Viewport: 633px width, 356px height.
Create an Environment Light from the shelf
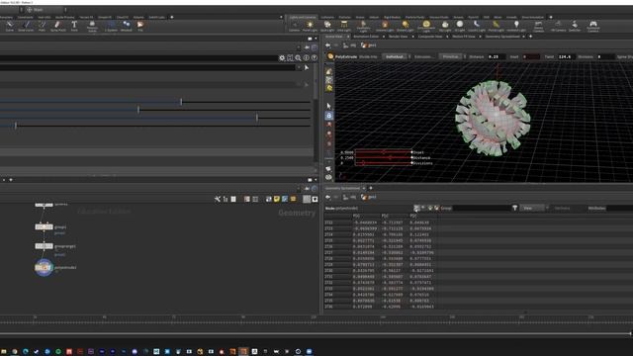click(426, 27)
